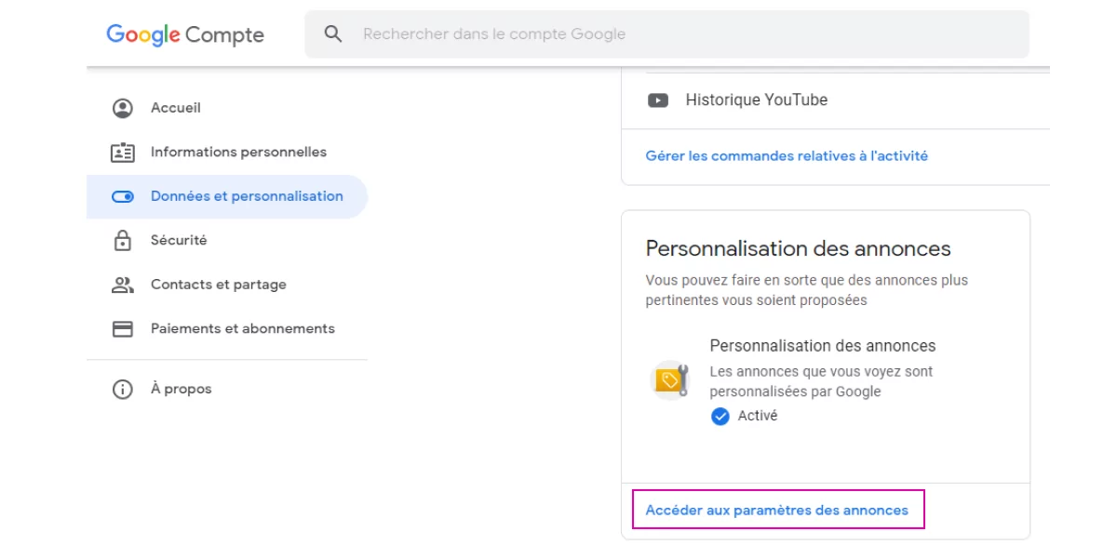
Task: Click the Activé status text
Action: coord(758,416)
